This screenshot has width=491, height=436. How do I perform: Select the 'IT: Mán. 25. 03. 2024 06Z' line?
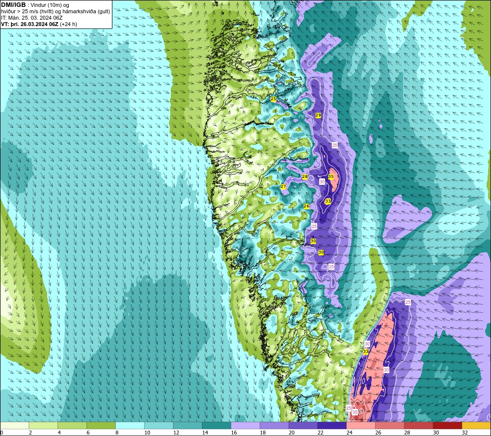[31, 18]
